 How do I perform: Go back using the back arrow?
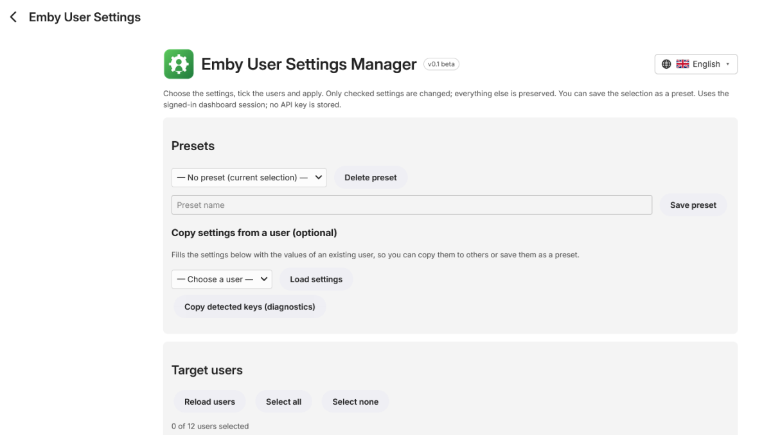(13, 17)
